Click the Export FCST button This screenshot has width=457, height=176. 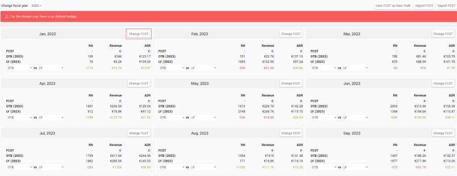tap(446, 6)
